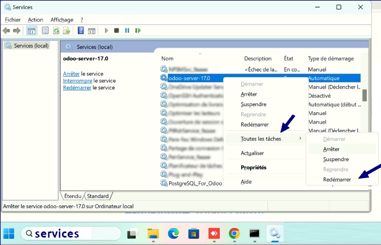
Task: Click the Interrompre le service link
Action: point(78,81)
